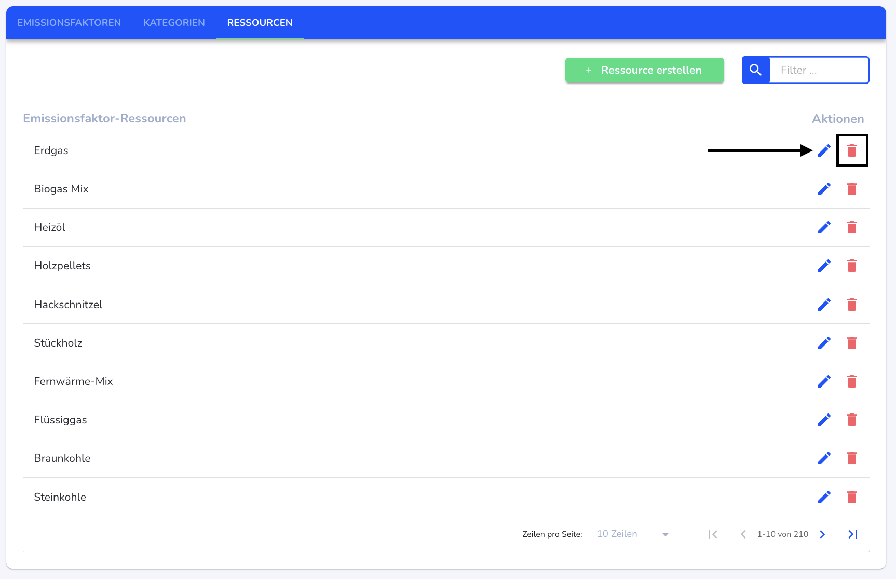Edit the Hackschnitzel resource
The image size is (896, 579).
click(824, 305)
